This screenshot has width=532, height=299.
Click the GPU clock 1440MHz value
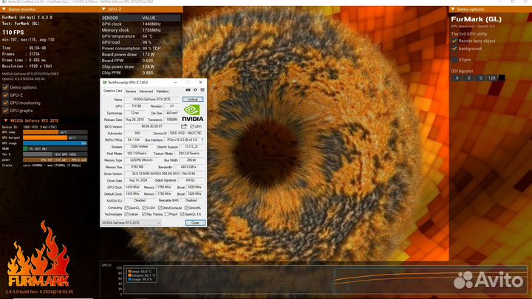tap(151, 24)
